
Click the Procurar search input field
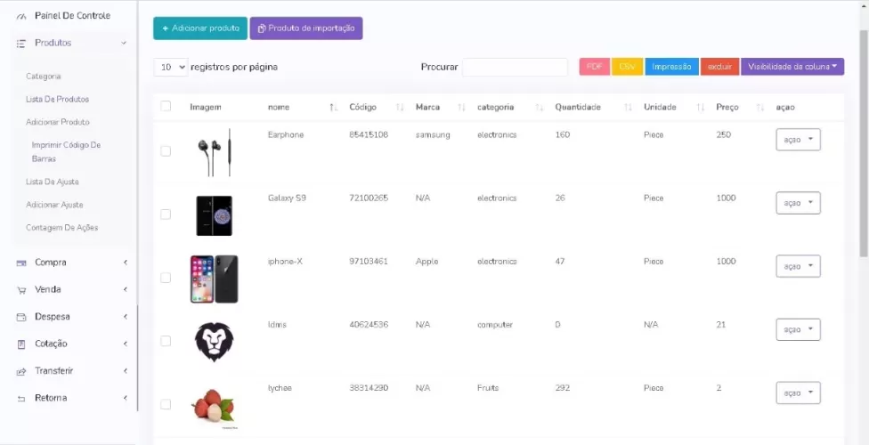[515, 67]
